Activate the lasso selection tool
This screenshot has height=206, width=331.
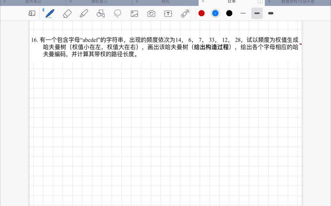click(118, 13)
